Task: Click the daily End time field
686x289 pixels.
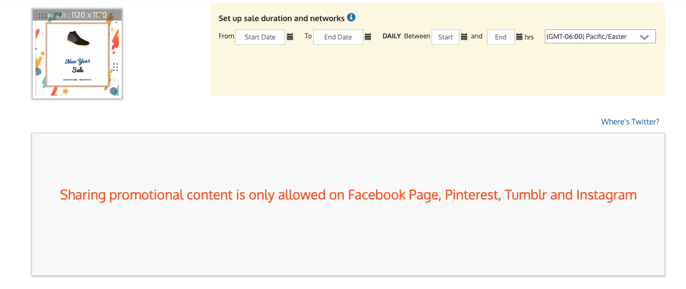Action: coord(501,37)
